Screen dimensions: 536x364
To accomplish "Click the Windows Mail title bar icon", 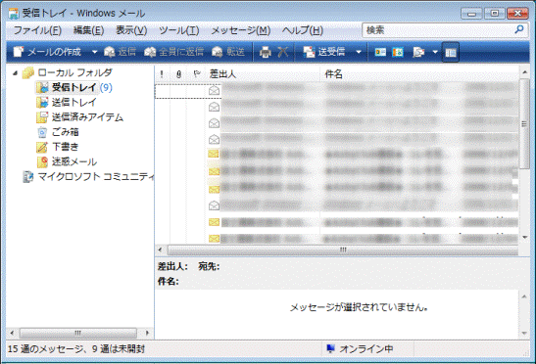I will pos(14,14).
